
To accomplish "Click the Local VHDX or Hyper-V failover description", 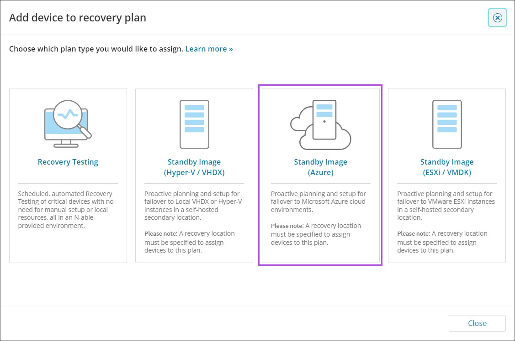I will coord(193,206).
